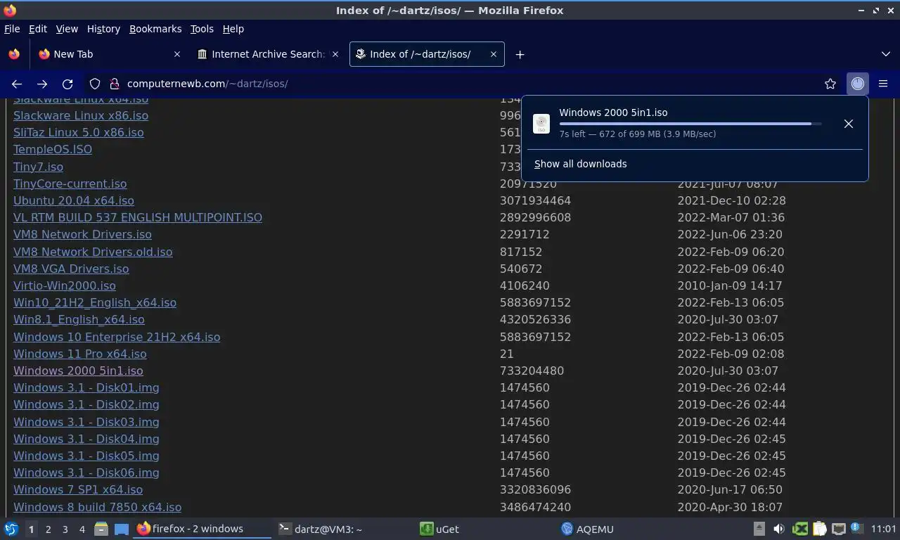Reload the current page
Viewport: 900px width, 540px height.
coord(67,84)
